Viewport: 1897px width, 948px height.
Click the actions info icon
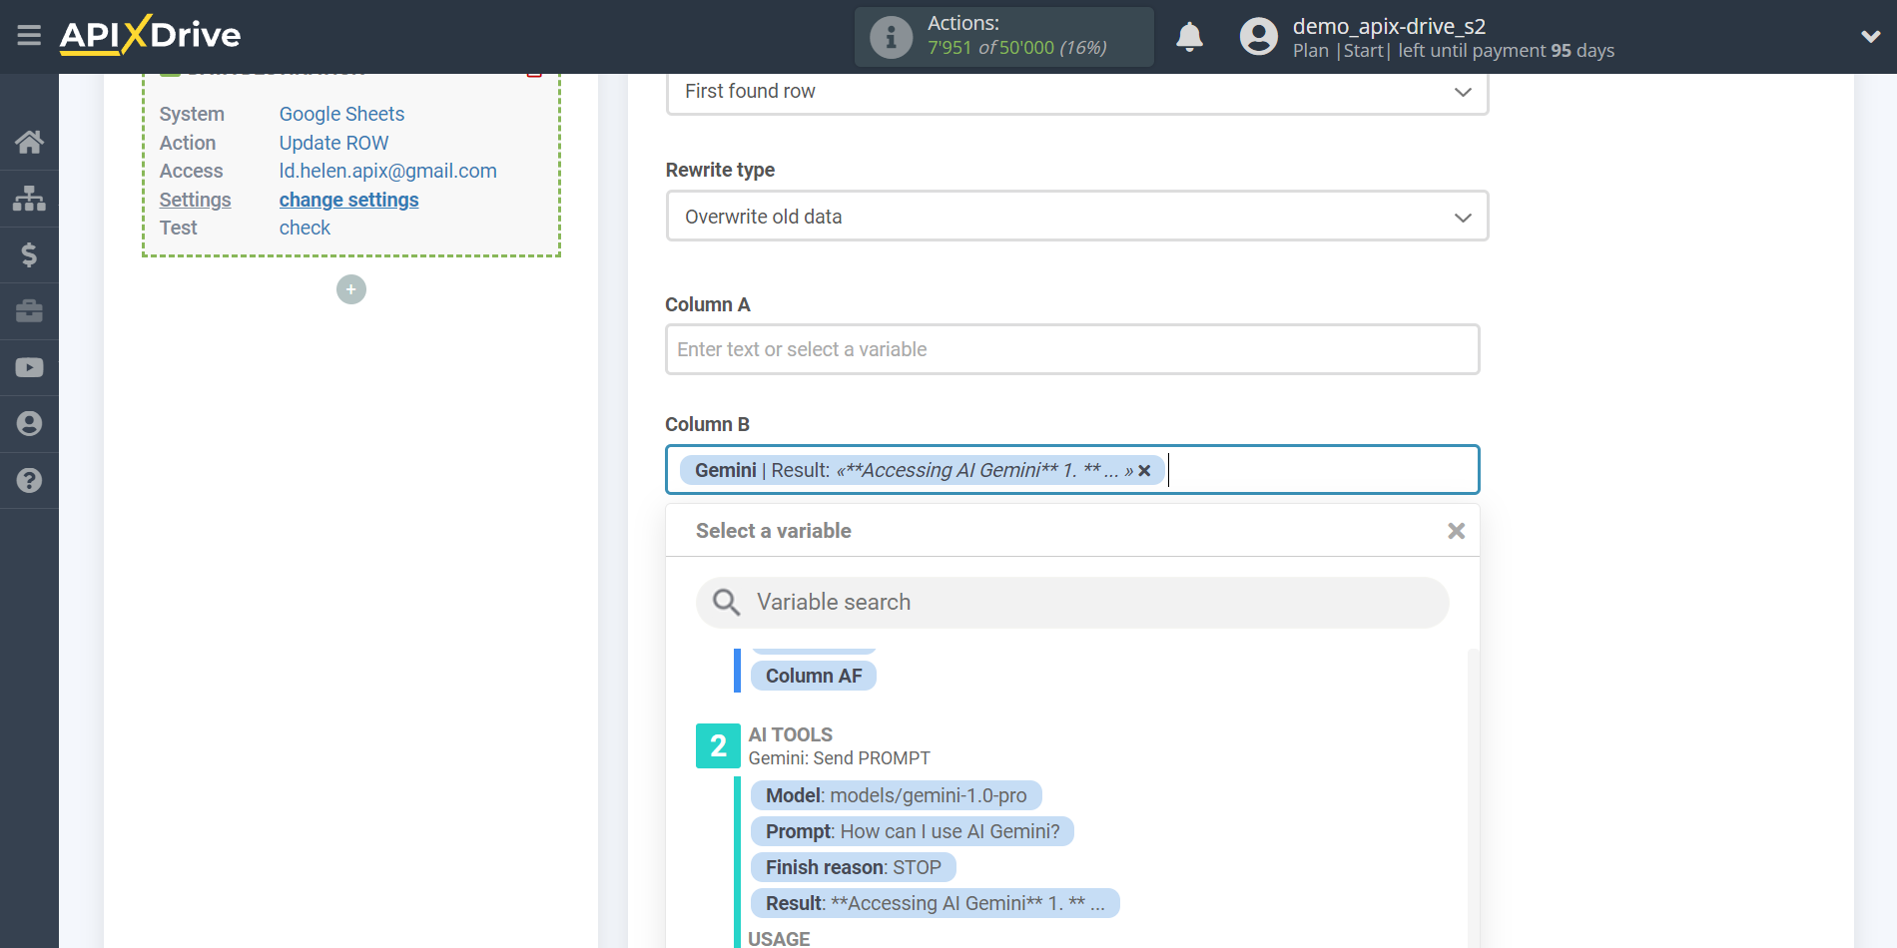point(891,37)
